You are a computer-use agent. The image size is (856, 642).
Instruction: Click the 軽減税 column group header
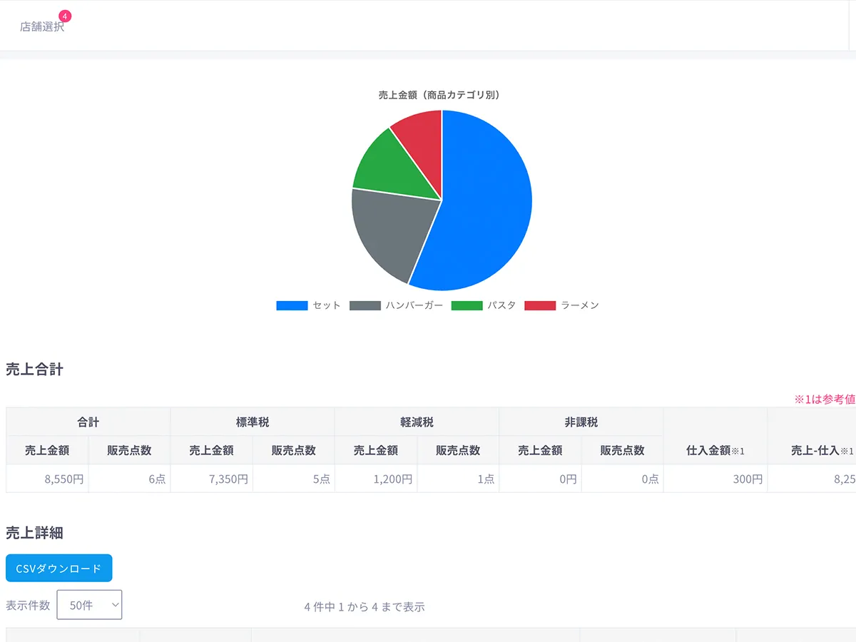[417, 422]
